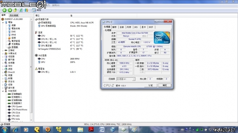Expand the DirectX tree node

(x=3, y=72)
